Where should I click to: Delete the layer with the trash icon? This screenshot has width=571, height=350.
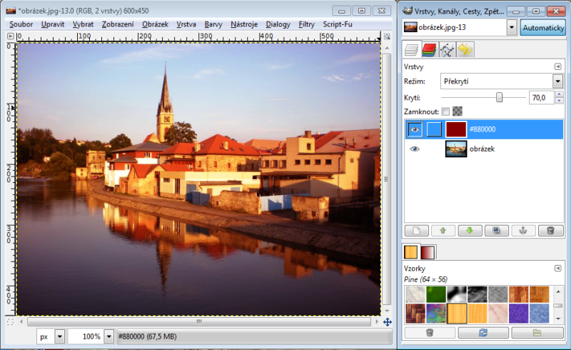[550, 230]
